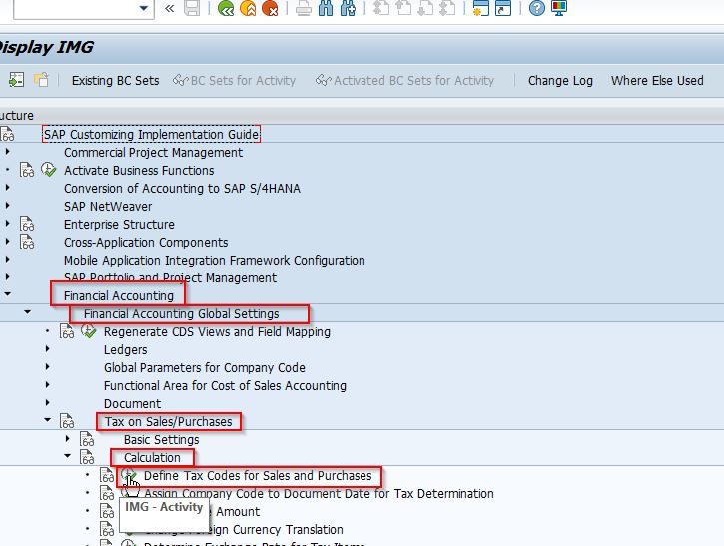The image size is (724, 546).
Task: Click the Find binoculars icon
Action: (326, 8)
